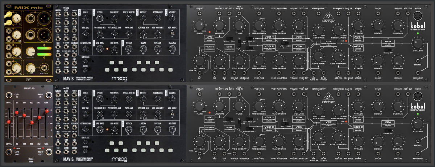The height and width of the screenshot is (167, 435).
Task: Flip the Decay Off switch on upper Kobol
Action: (388, 50)
